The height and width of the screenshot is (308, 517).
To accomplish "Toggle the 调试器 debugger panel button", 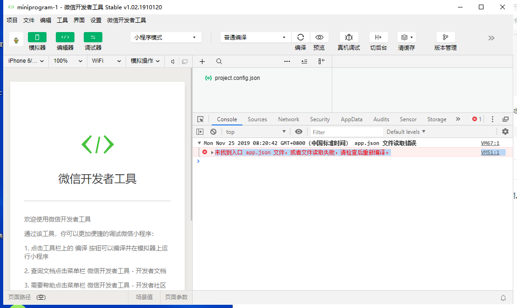I will click(93, 37).
